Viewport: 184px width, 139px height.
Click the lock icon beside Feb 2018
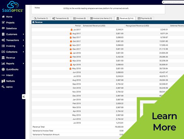pos(71,57)
